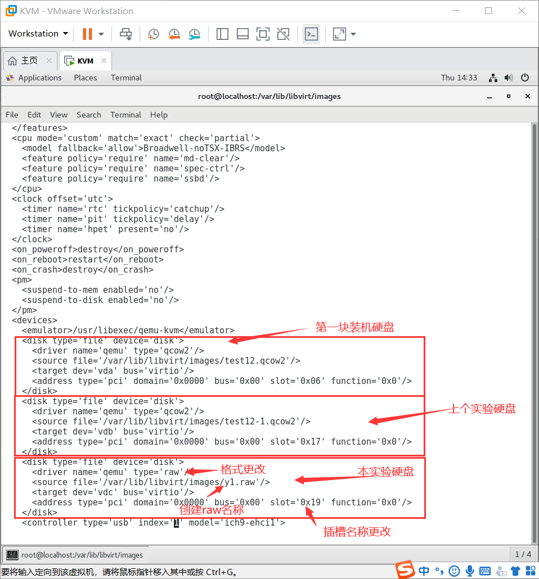Click the controller type='usb' line
Viewport: 539px width, 579px height.
(154, 522)
